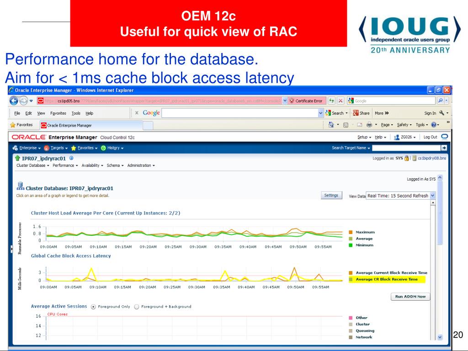Viewport: 468px width, 351px height.
Task: Click the Targets bullseye icon
Action: 46,148
